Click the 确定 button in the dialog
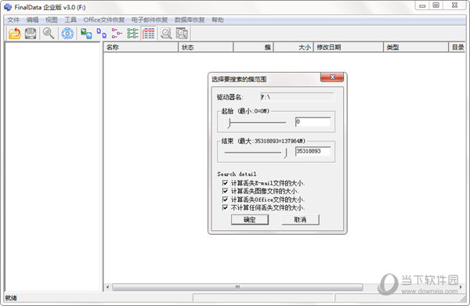 point(250,220)
